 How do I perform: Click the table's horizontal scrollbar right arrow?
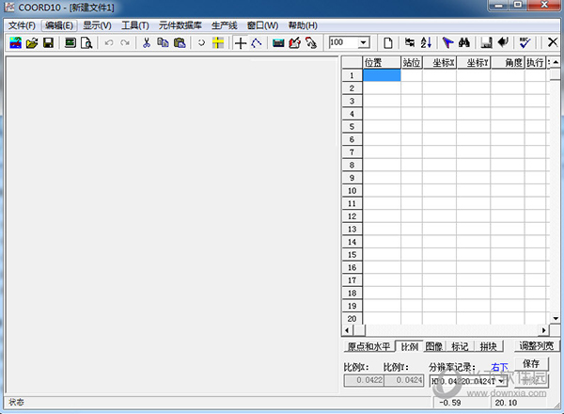point(542,331)
